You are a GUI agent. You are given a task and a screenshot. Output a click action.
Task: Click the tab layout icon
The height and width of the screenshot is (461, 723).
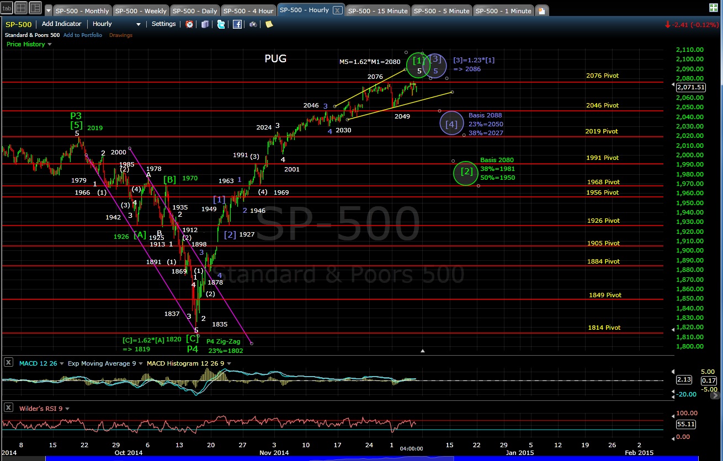pos(7,8)
